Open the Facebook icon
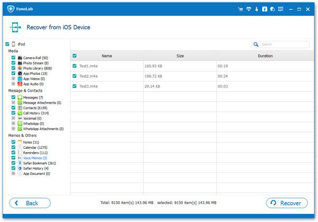The width and height of the screenshot is (318, 222). pos(264,9)
